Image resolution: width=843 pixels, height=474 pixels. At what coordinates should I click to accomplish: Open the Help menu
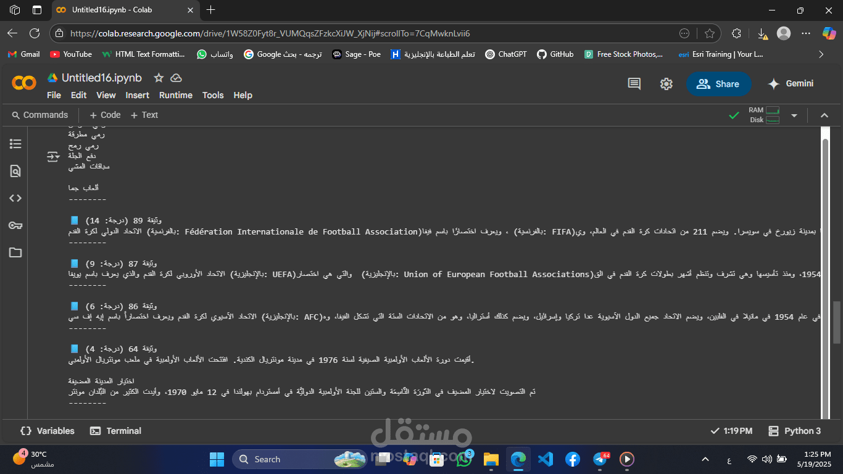pos(243,95)
